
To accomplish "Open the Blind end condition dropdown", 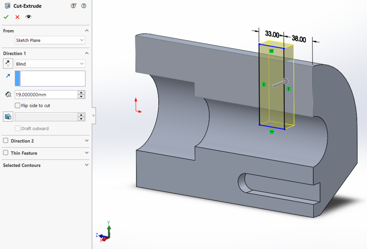I will point(50,64).
